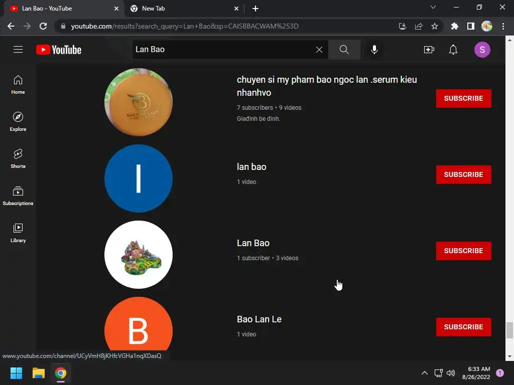Share this page via address bar icon
Image resolution: width=514 pixels, height=385 pixels.
[419, 26]
